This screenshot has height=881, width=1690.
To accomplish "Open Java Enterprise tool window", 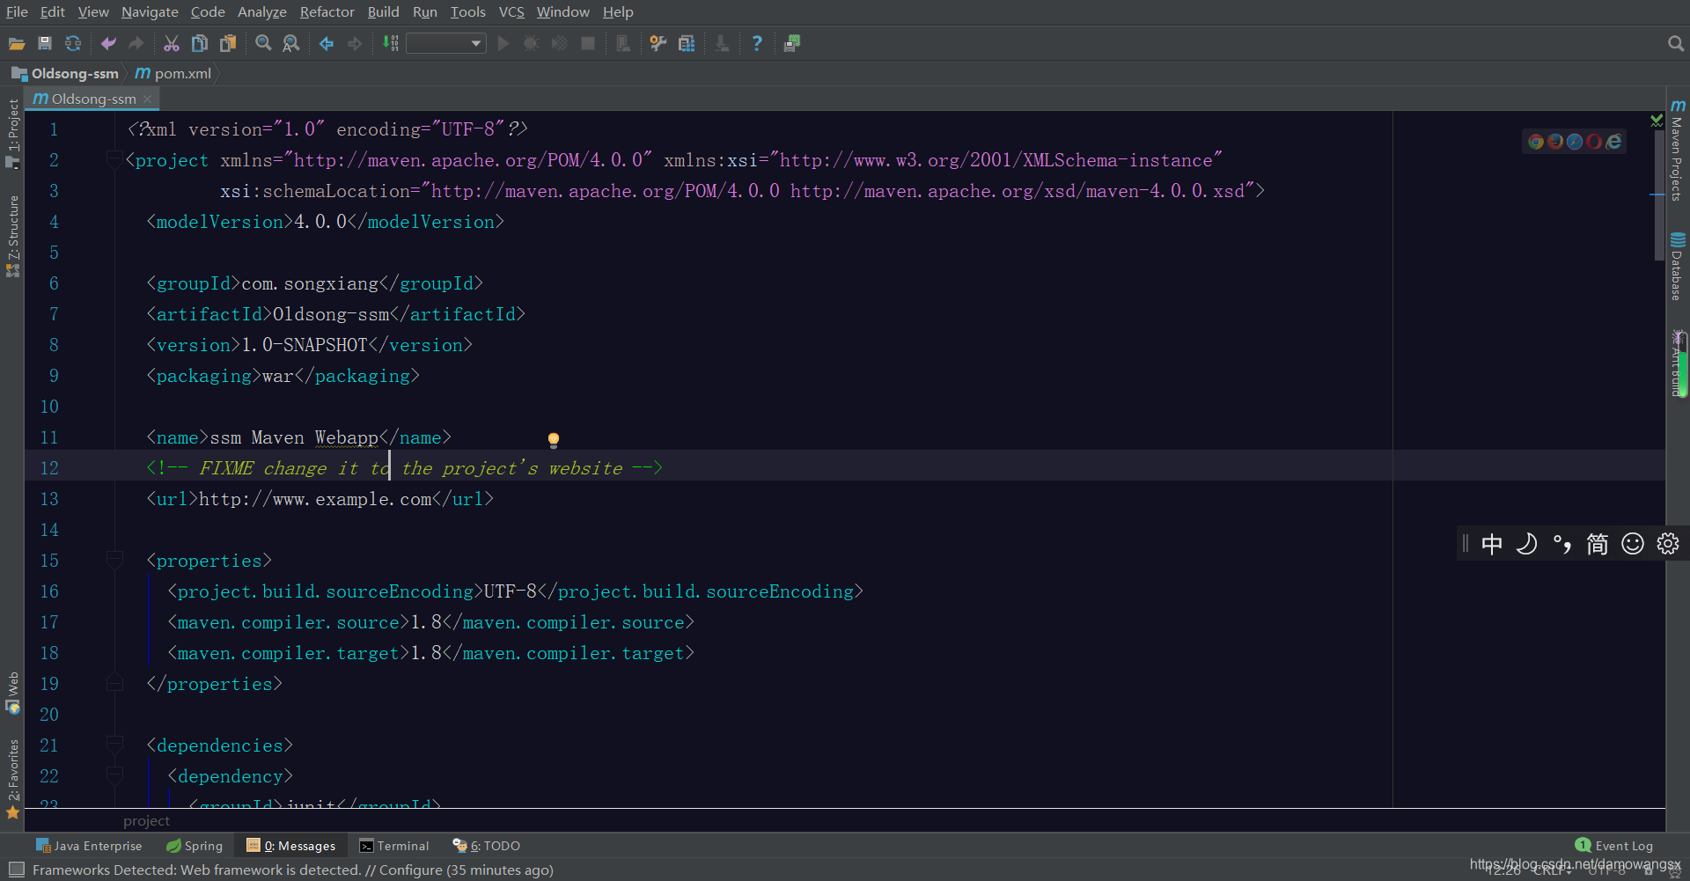I will (x=89, y=846).
